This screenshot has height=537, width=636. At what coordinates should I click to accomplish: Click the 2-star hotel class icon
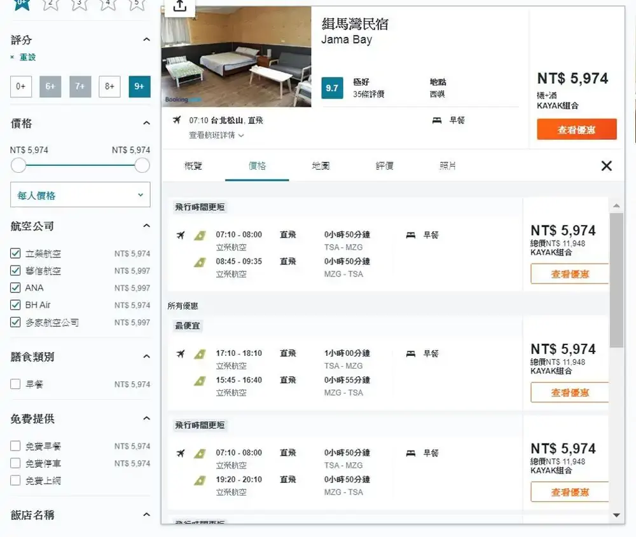50,4
